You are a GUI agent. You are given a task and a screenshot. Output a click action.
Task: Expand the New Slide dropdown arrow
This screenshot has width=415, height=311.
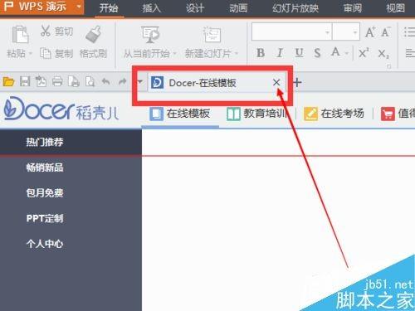pos(237,53)
